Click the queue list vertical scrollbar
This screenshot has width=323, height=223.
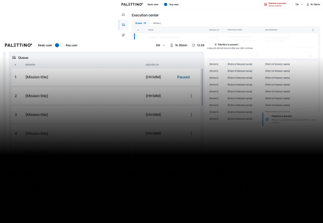pyautogui.click(x=202, y=87)
